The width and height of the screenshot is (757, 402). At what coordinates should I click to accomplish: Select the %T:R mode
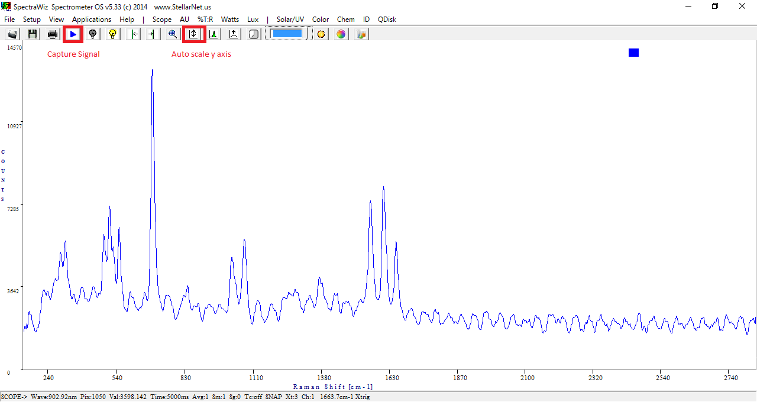pos(205,20)
